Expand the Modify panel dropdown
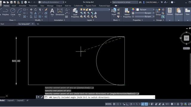The width and height of the screenshot is (191, 107). (x=39, y=20)
